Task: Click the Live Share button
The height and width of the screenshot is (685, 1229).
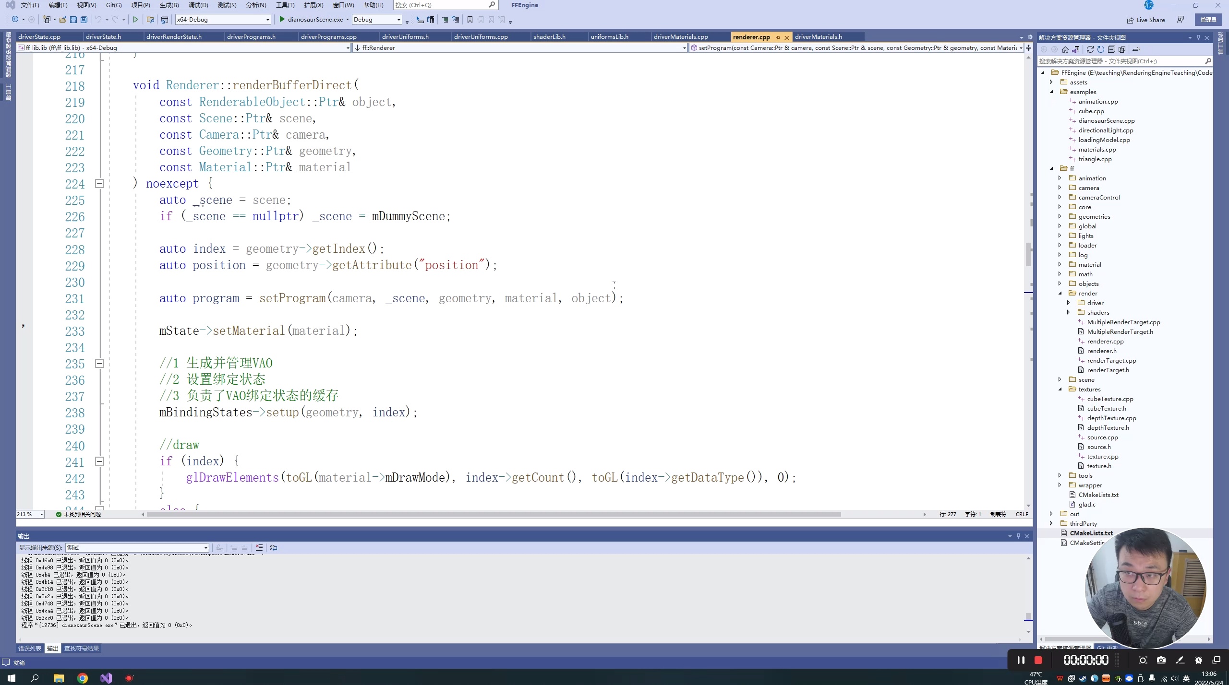Action: [x=1146, y=20]
